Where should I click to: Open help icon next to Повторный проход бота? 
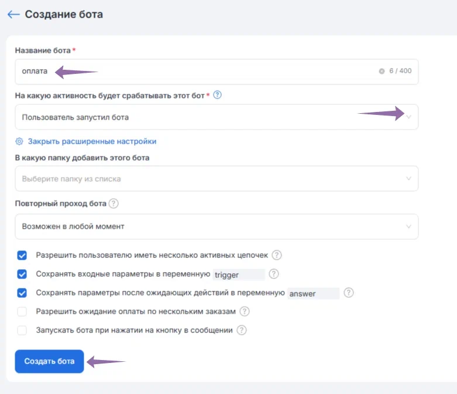point(114,203)
